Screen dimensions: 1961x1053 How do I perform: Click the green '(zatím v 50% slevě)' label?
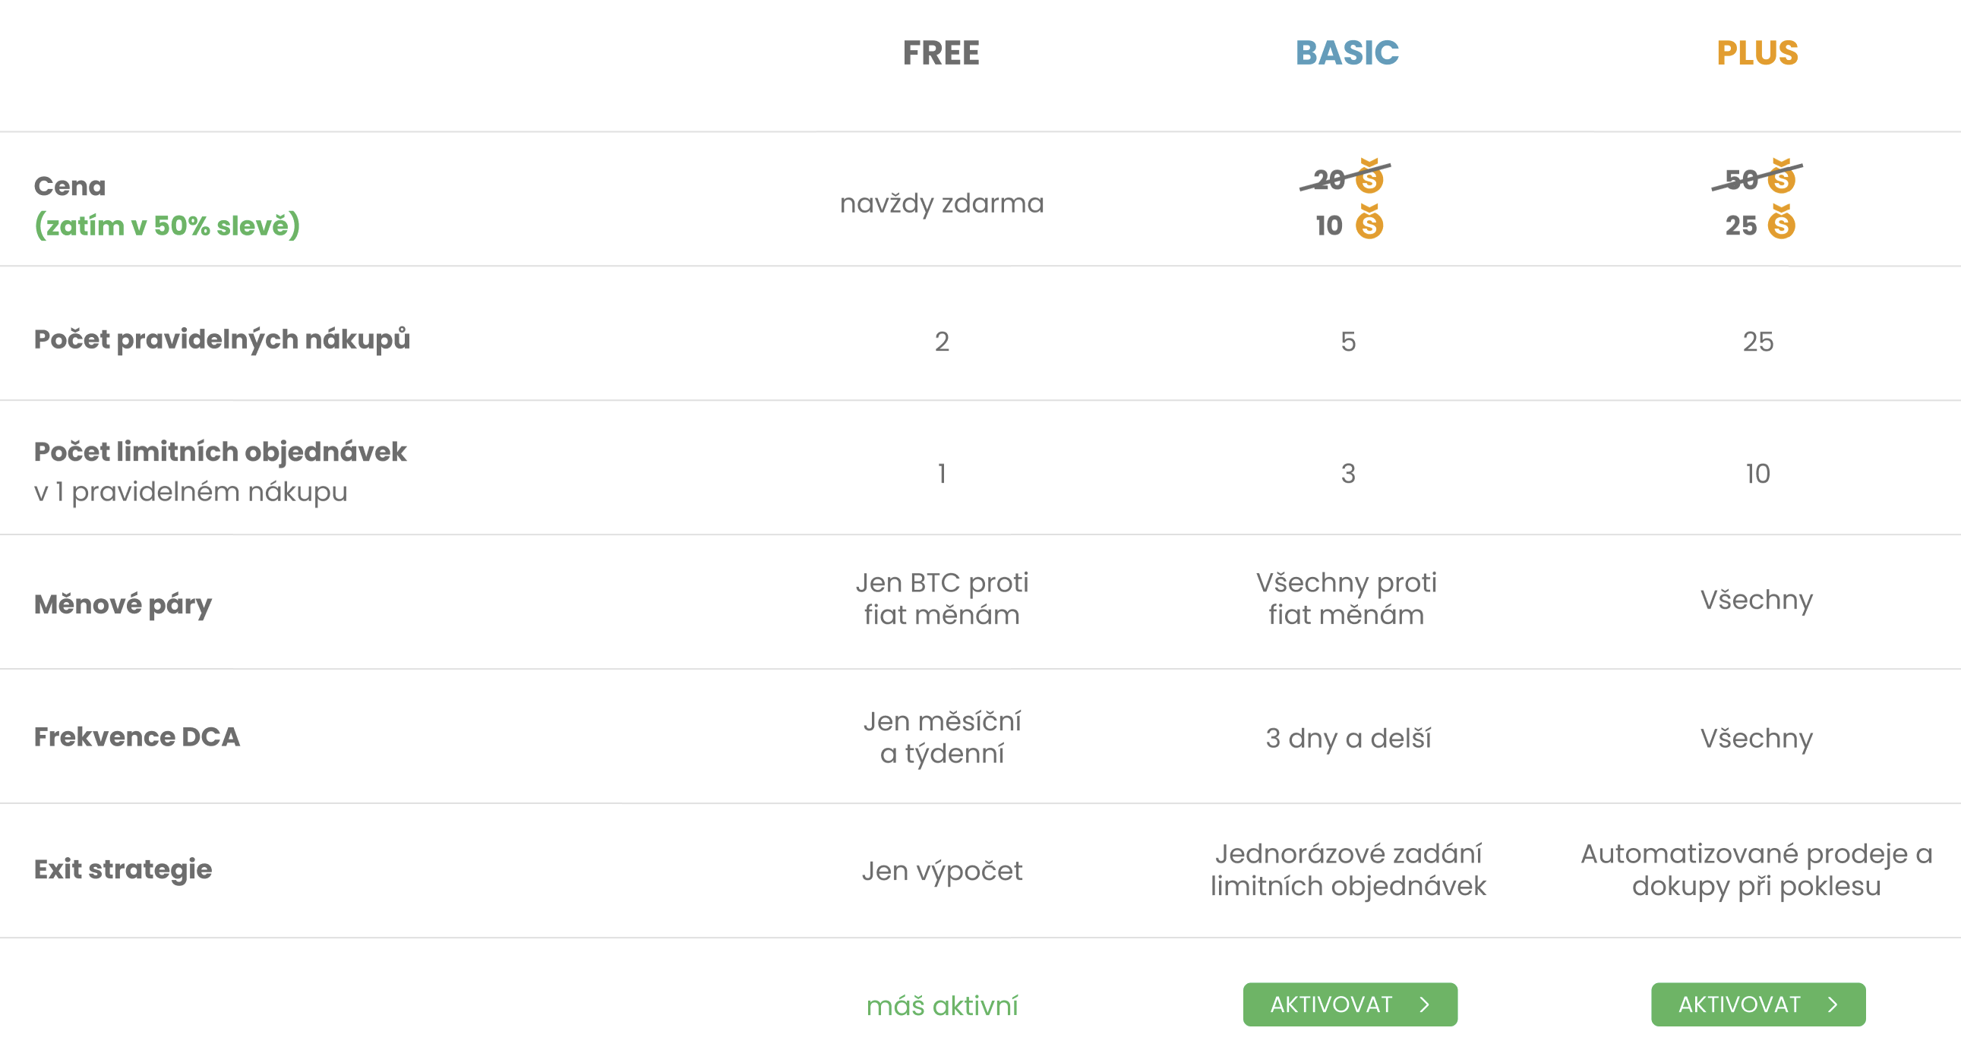168,226
